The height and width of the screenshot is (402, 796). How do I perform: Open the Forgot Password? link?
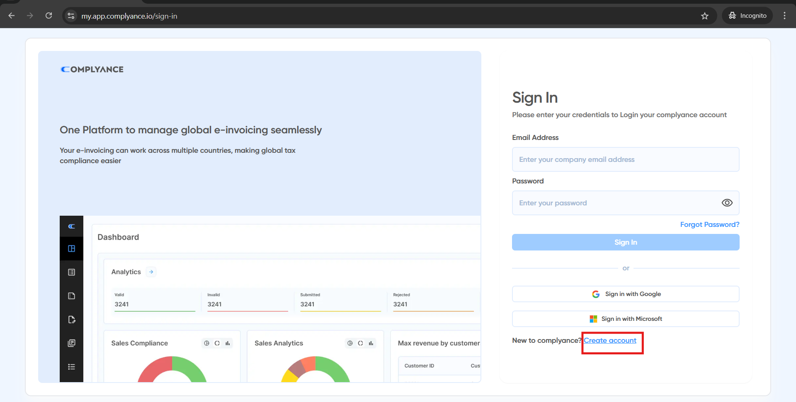click(x=710, y=224)
